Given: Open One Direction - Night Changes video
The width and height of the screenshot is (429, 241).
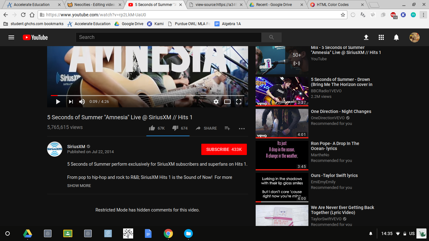Looking at the screenshot, I should coord(341,111).
